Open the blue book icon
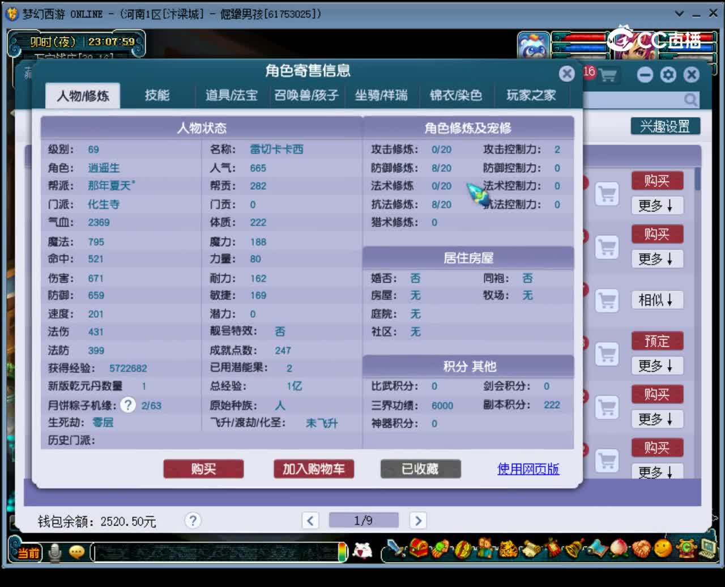725x587 pixels. click(597, 549)
